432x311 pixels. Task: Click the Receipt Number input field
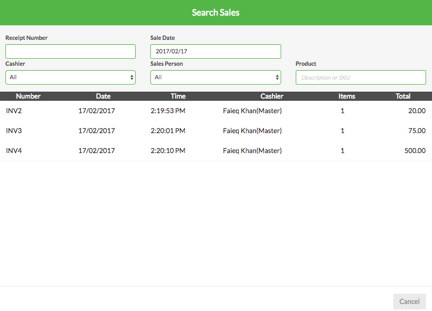coord(71,52)
